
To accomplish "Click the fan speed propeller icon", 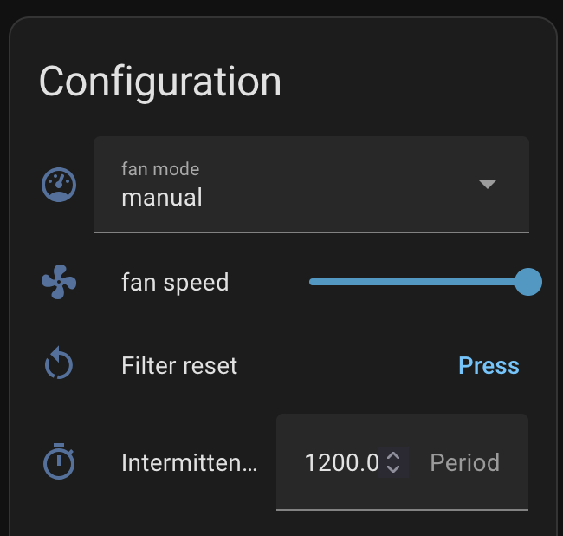I will pyautogui.click(x=60, y=282).
